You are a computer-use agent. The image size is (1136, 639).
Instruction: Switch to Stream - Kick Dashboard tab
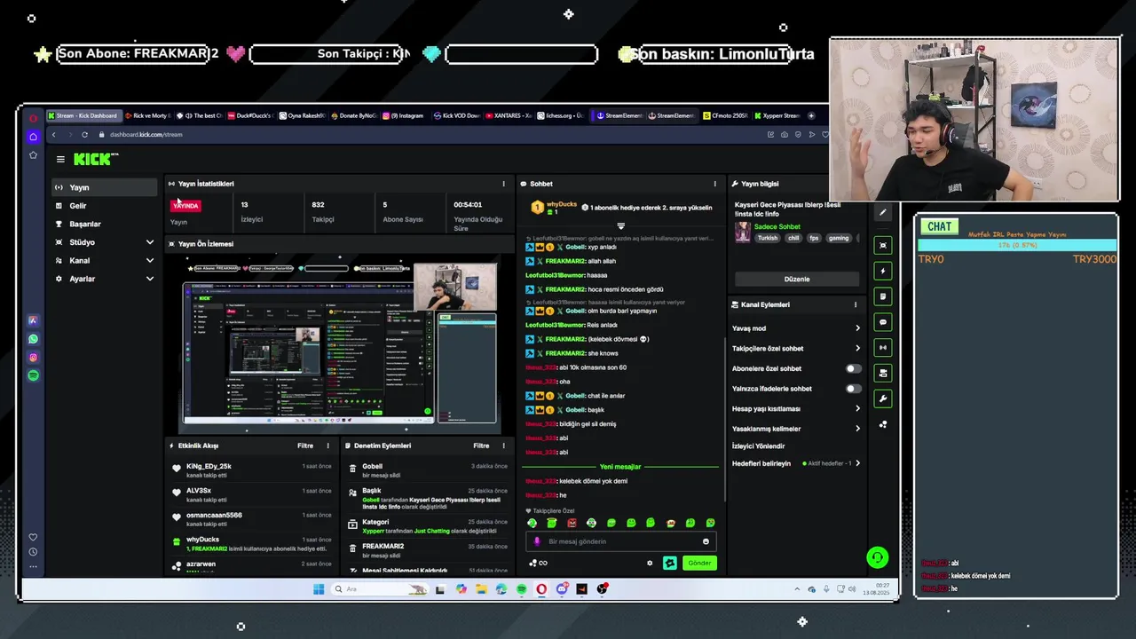click(83, 115)
